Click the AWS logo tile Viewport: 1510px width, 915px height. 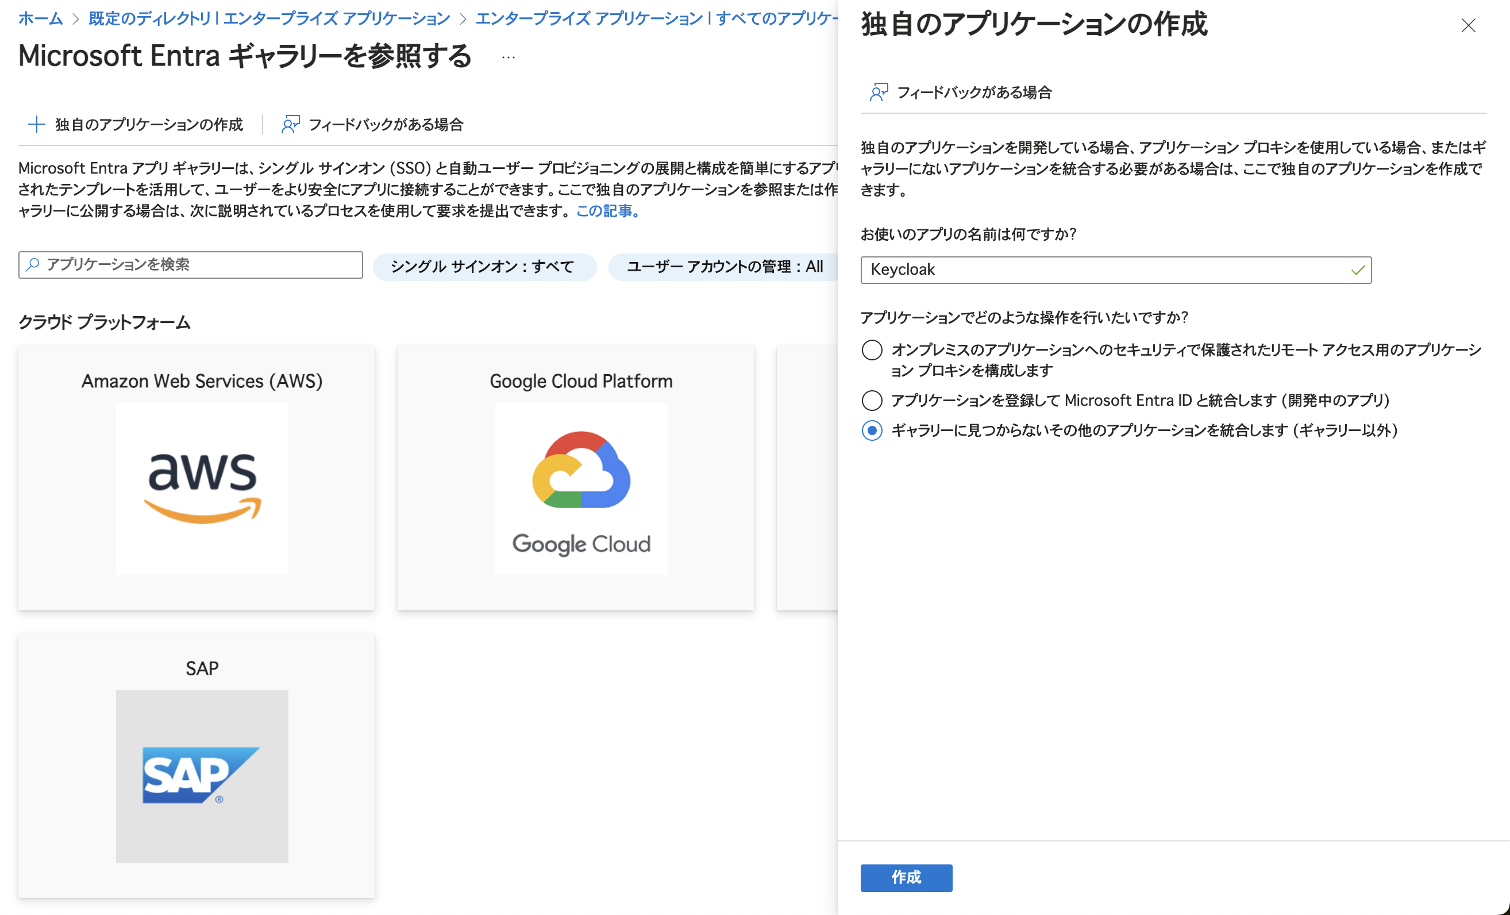tap(202, 489)
